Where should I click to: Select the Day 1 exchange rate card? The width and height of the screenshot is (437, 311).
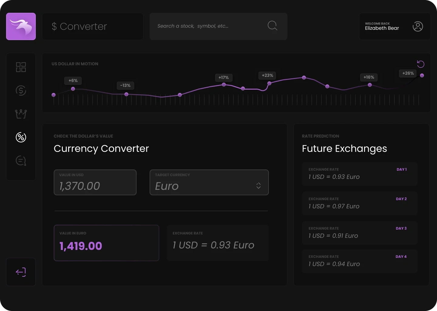(x=360, y=174)
